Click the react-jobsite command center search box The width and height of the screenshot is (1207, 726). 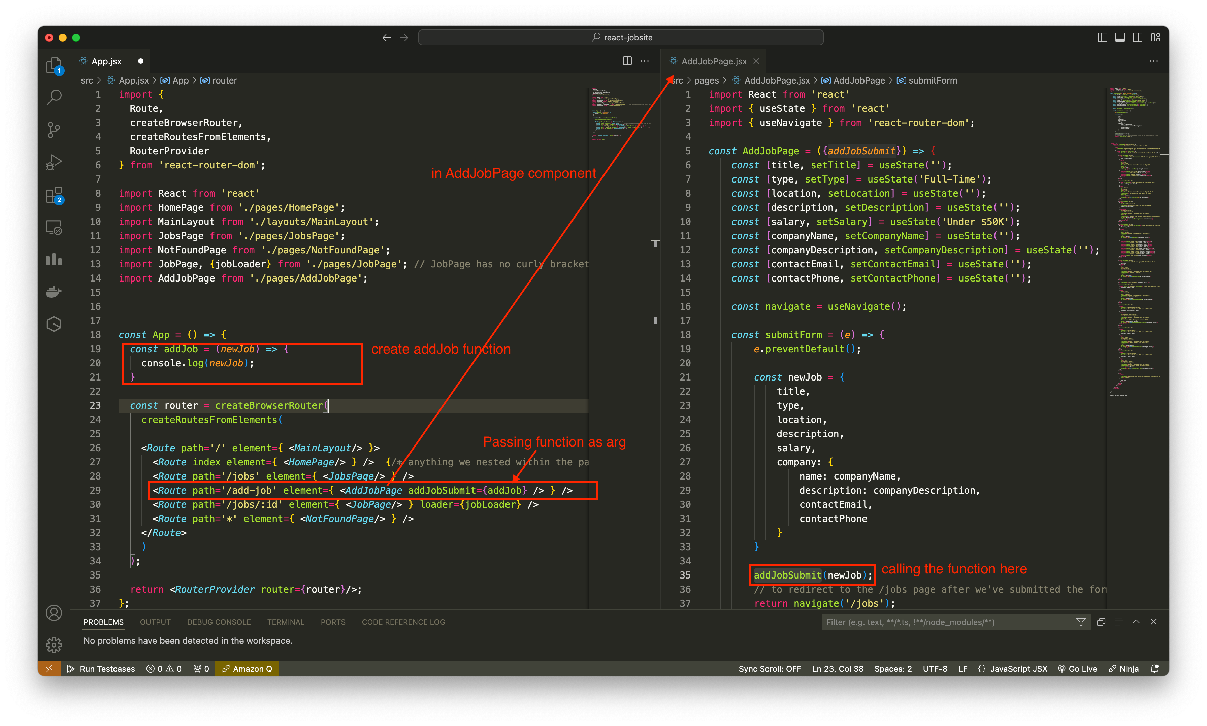[x=620, y=38]
